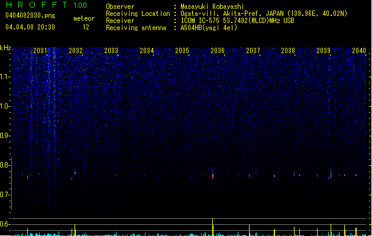This screenshot has height=236, width=372.
Task: Click the 1.0 kHz frequency label
Action: click(5, 106)
